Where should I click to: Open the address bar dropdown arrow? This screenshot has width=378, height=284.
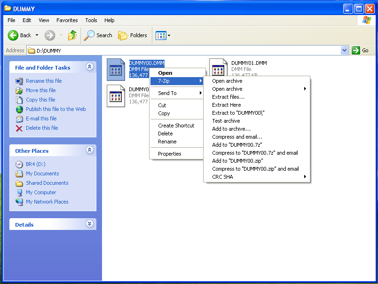(x=344, y=50)
